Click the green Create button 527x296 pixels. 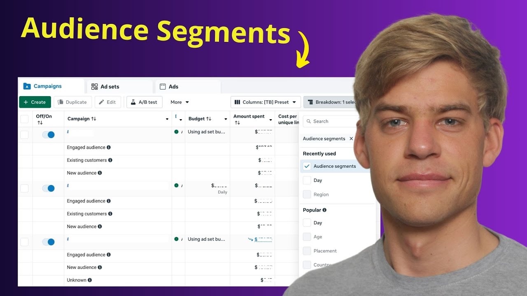[35, 102]
